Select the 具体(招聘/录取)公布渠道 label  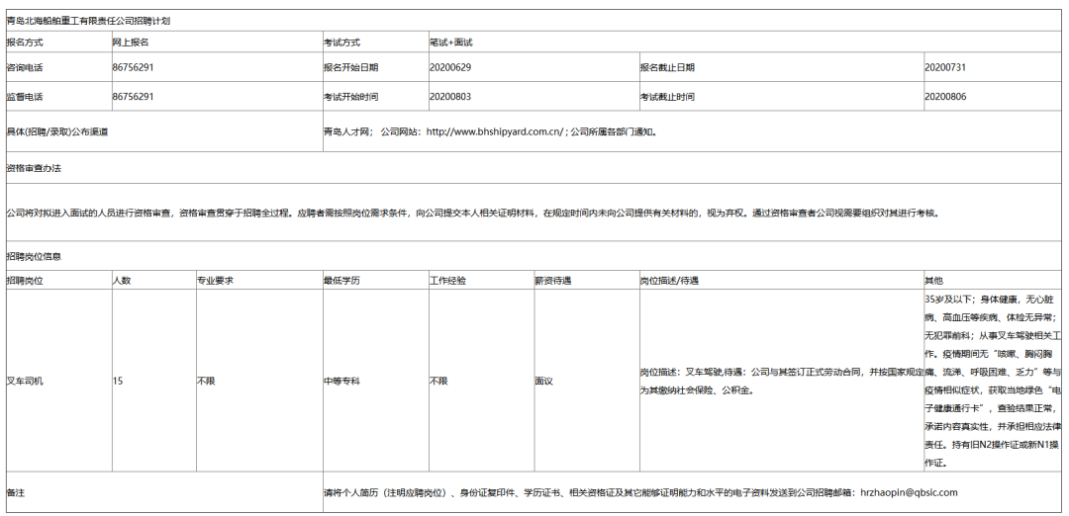[57, 132]
